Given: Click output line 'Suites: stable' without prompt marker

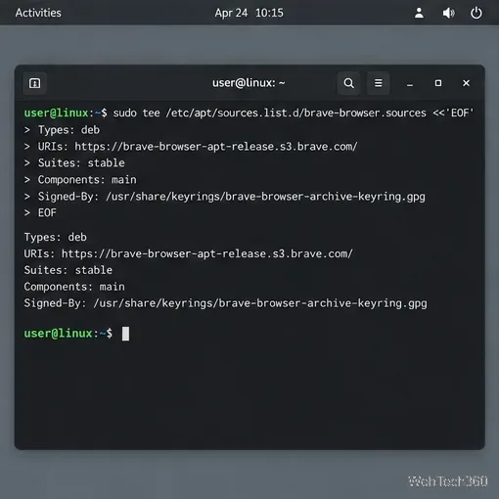Looking at the screenshot, I should (x=68, y=270).
